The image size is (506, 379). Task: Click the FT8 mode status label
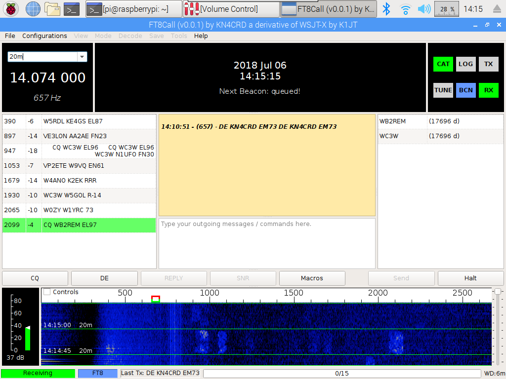[98, 373]
